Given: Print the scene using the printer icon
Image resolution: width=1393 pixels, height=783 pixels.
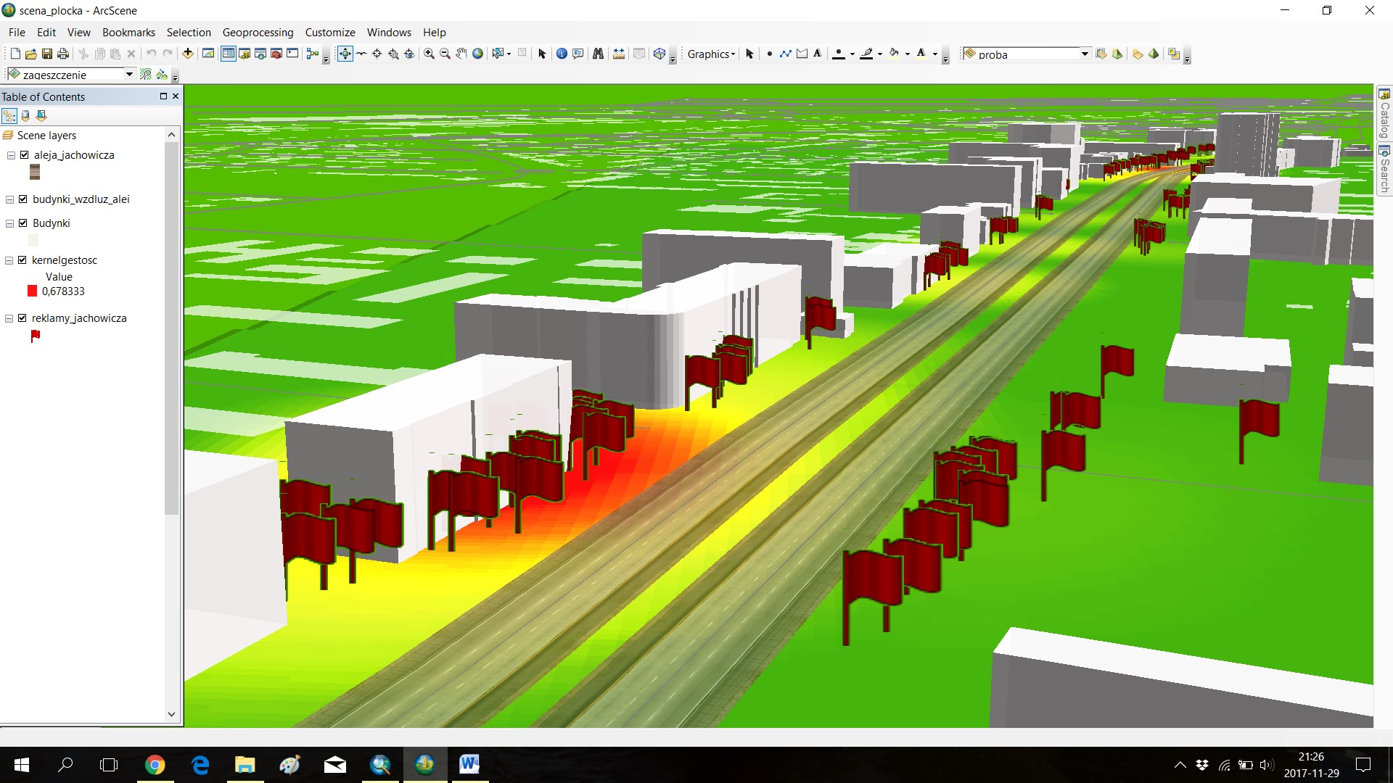Looking at the screenshot, I should [63, 54].
